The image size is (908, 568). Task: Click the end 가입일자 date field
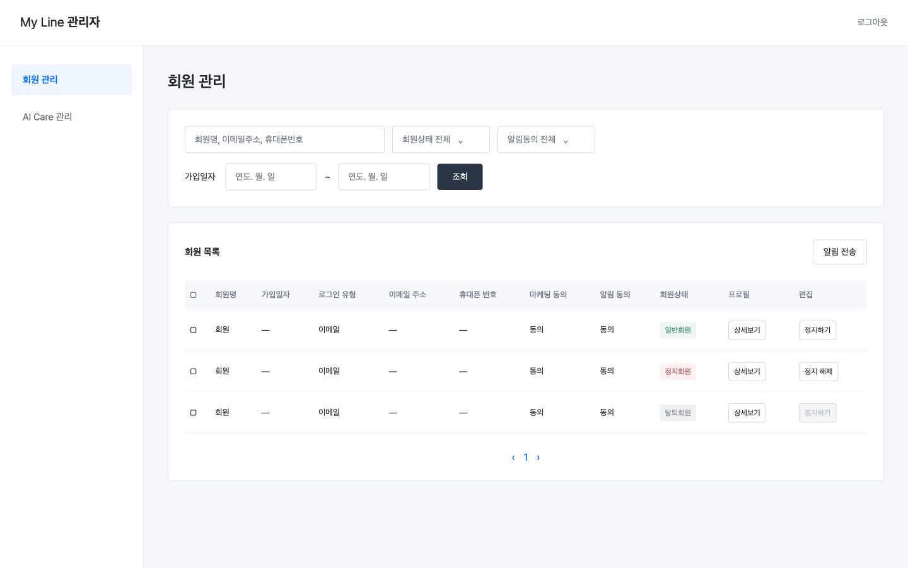point(384,177)
